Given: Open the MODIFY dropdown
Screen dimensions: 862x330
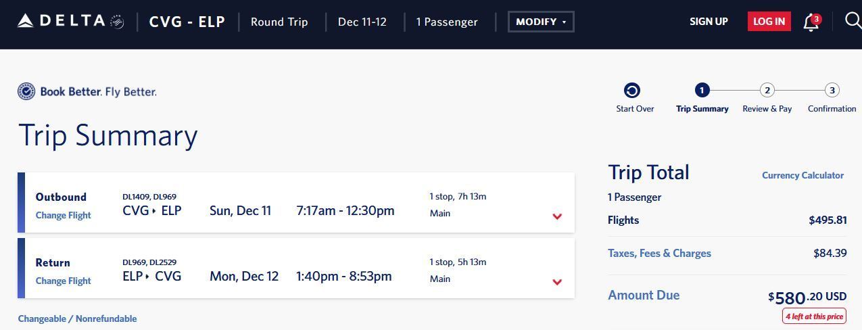Looking at the screenshot, I should (x=541, y=22).
